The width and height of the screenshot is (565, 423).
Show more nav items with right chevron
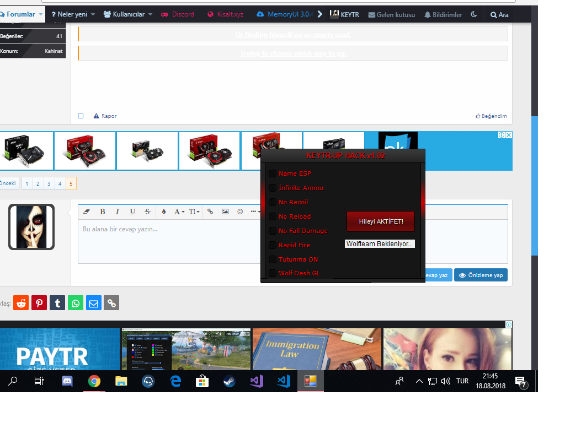319,14
